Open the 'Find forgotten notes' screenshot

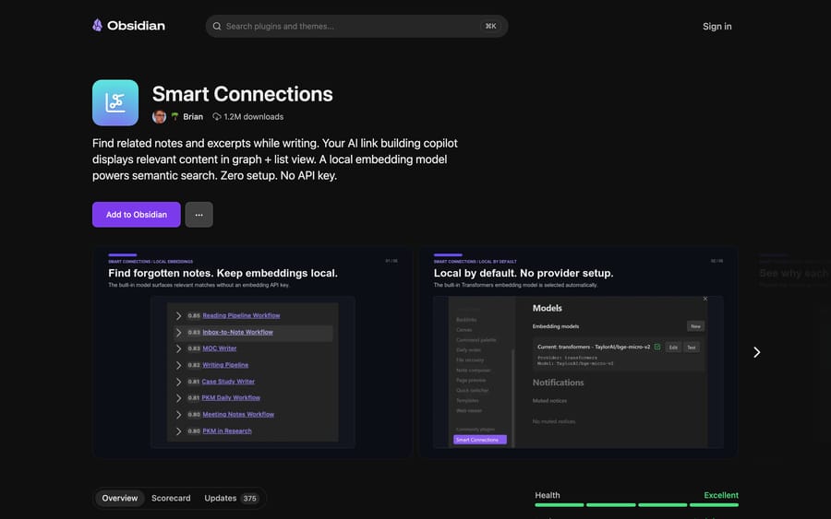click(x=253, y=353)
